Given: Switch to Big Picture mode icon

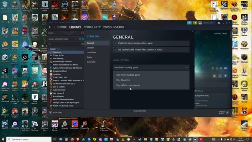Looking at the screenshot, I should click(219, 23).
